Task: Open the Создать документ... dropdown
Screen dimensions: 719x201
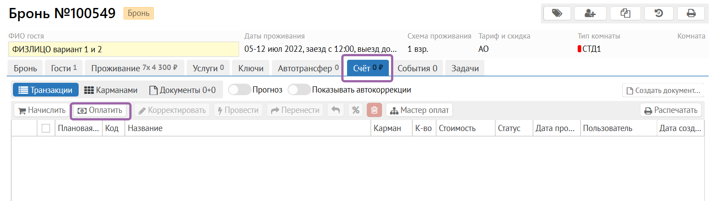Action: click(x=663, y=90)
